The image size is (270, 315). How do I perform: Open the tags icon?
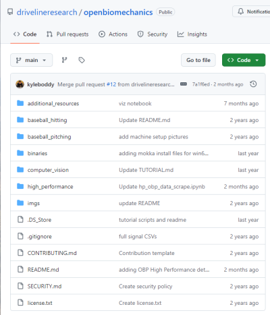82,60
